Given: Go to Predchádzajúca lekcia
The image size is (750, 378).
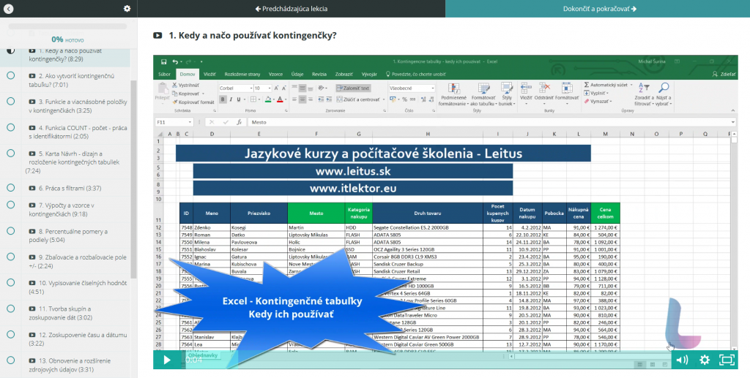Looking at the screenshot, I should (x=292, y=9).
